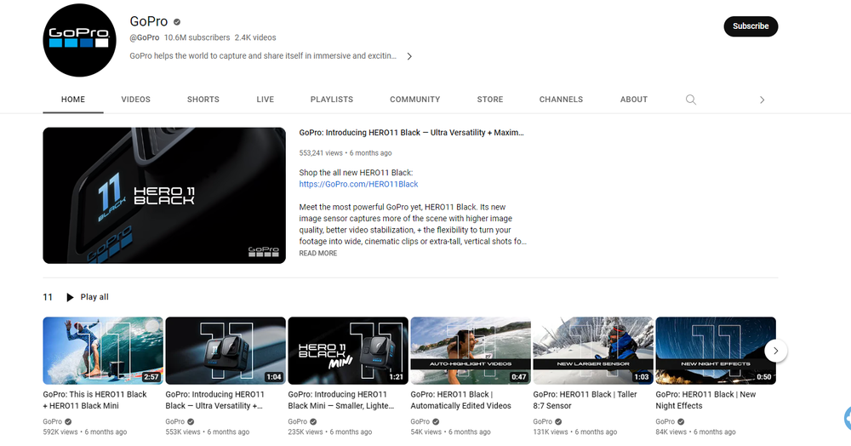Play the featured HERO11 Black video thumbnail
The image size is (851, 446).
pyautogui.click(x=164, y=195)
